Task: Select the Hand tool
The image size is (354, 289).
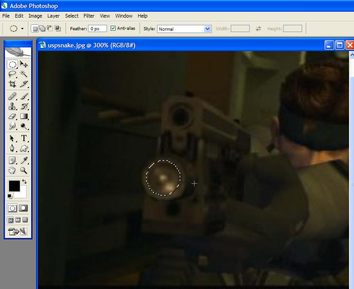Action: coord(13,171)
